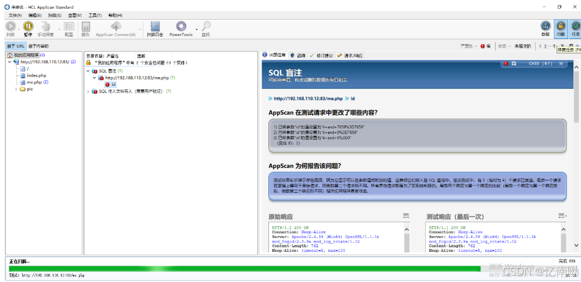The image size is (581, 282).
Task: Open the 扫描(S) menu
Action: point(55,15)
